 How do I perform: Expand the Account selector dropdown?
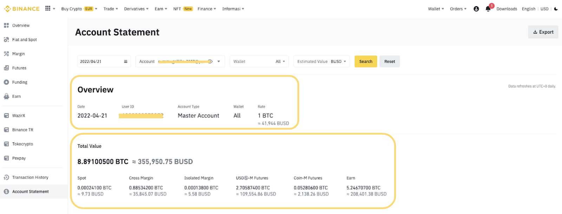tap(218, 61)
